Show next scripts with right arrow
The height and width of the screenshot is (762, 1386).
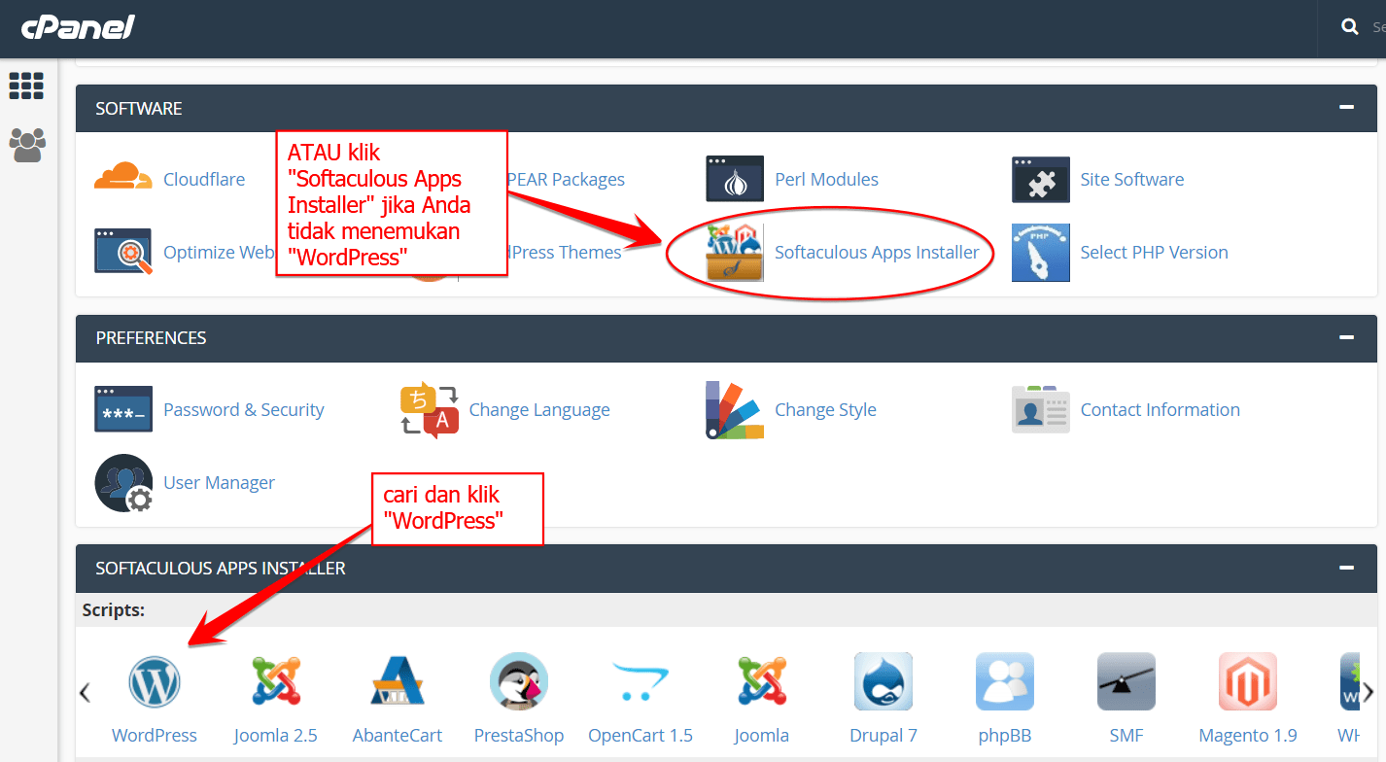pyautogui.click(x=1368, y=692)
